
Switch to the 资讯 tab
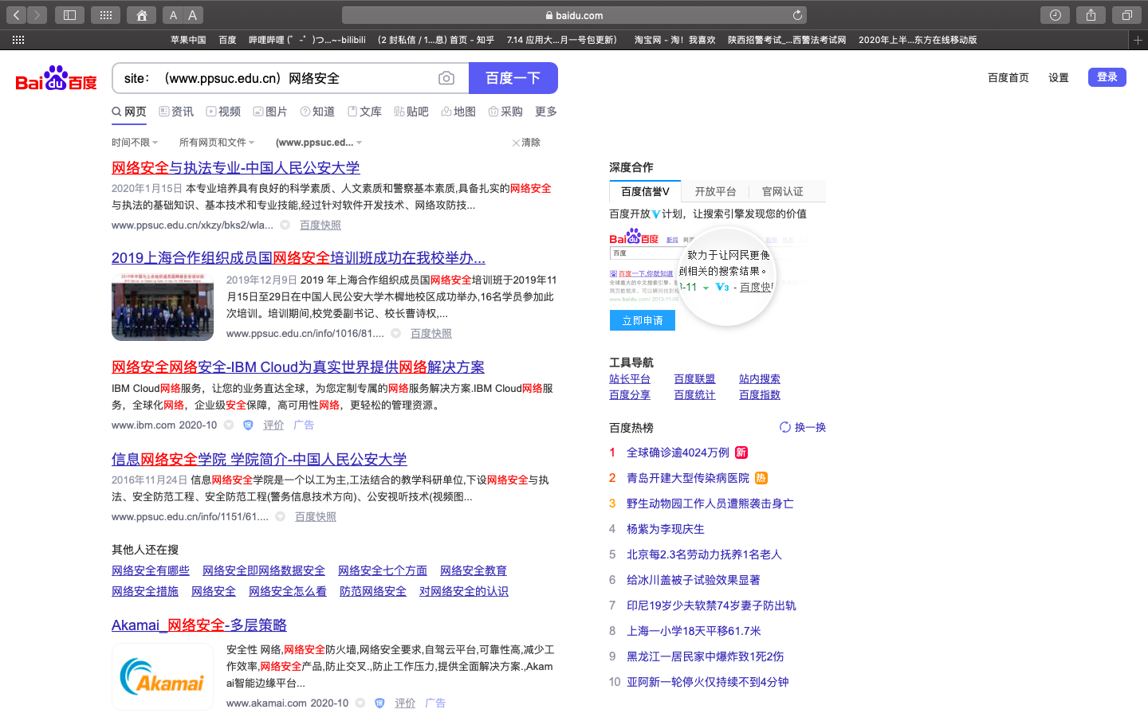coord(176,112)
